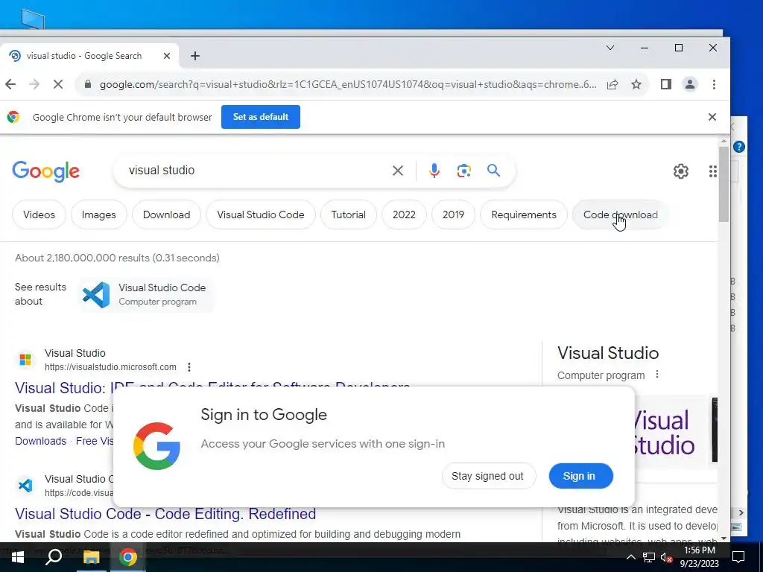
Task: Select the Download filter chip
Action: pos(166,214)
